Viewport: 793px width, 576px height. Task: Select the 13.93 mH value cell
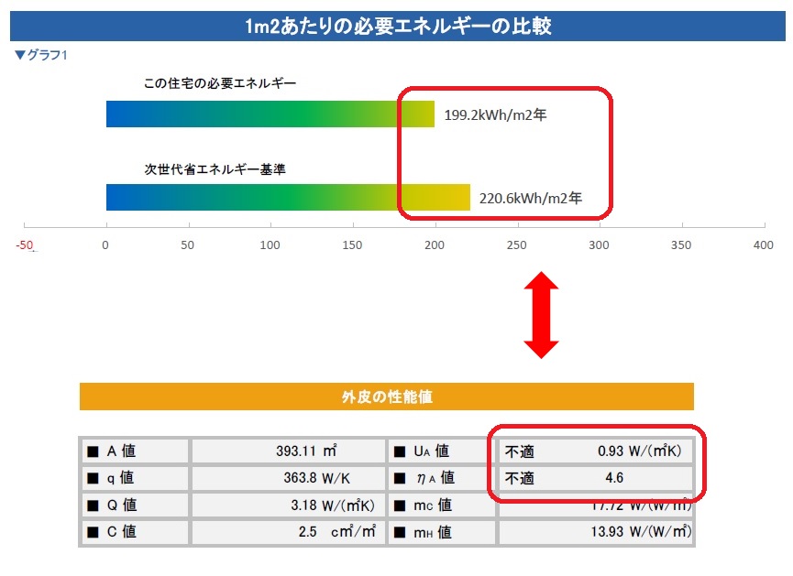[x=595, y=532]
